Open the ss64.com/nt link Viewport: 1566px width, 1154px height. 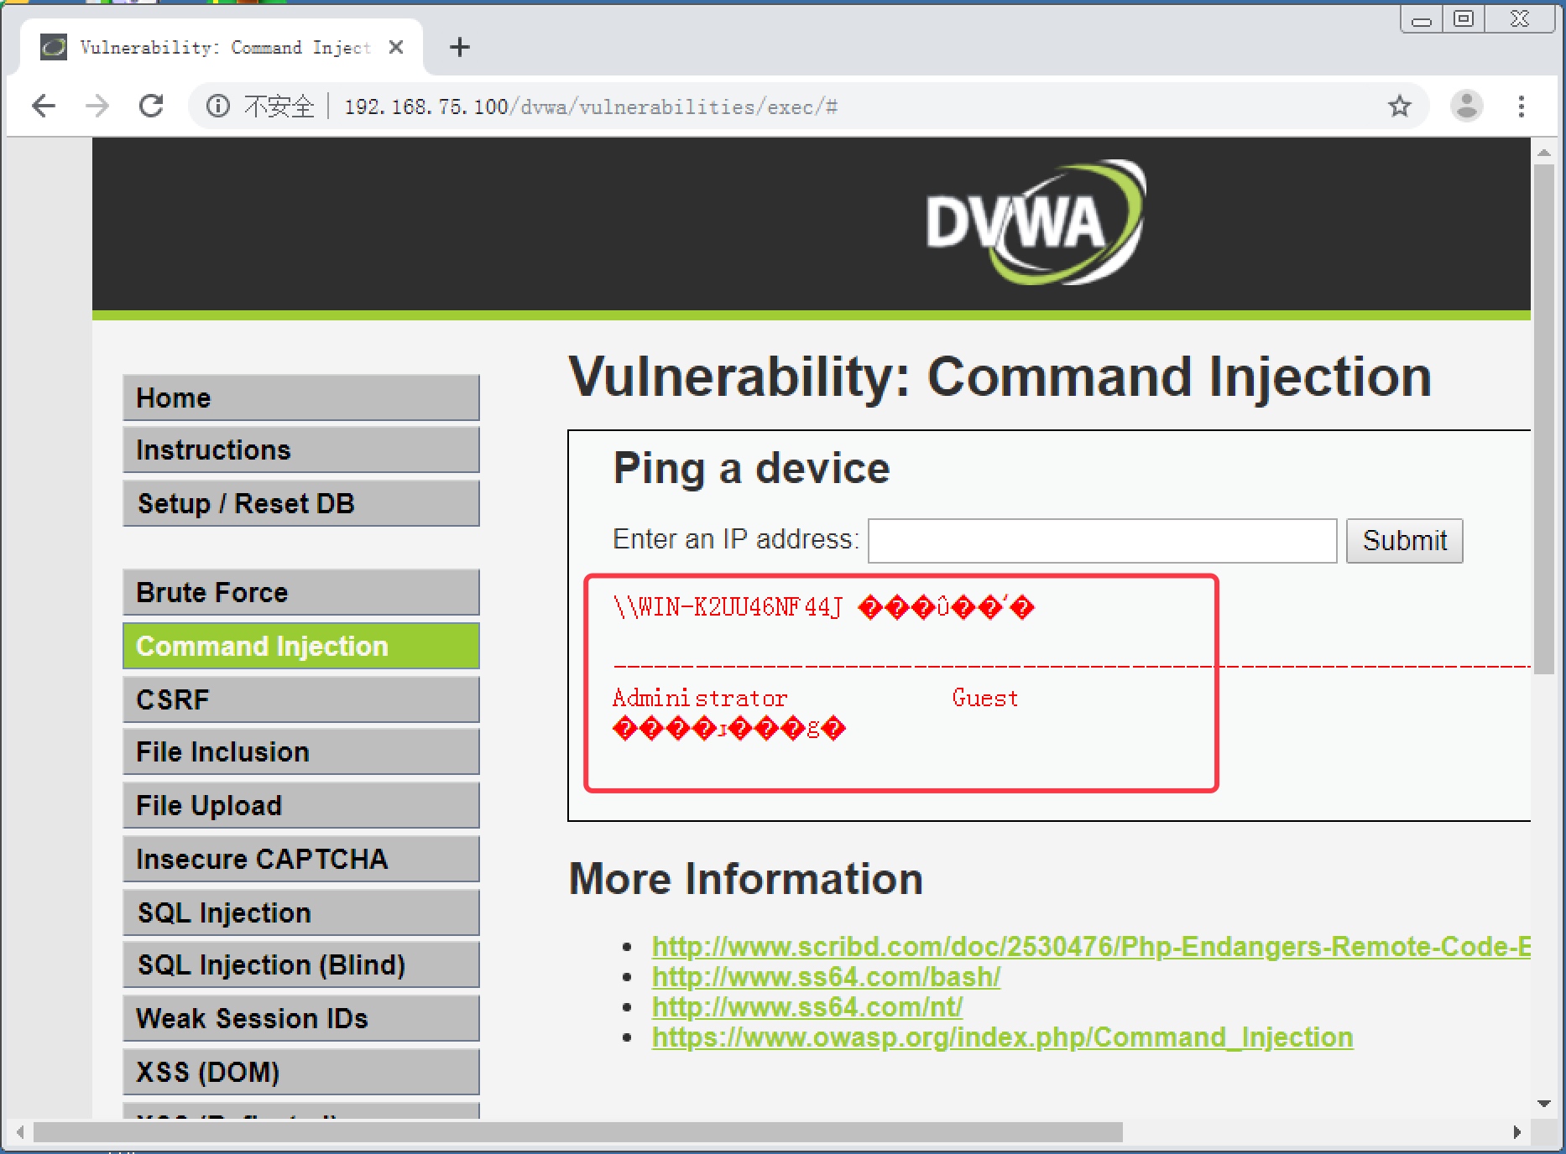pos(807,1007)
